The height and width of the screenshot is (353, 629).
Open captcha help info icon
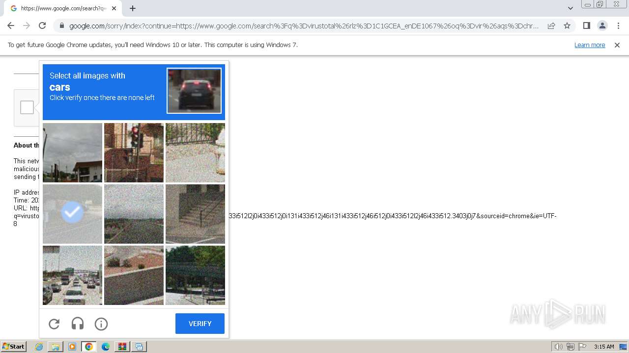coord(101,324)
